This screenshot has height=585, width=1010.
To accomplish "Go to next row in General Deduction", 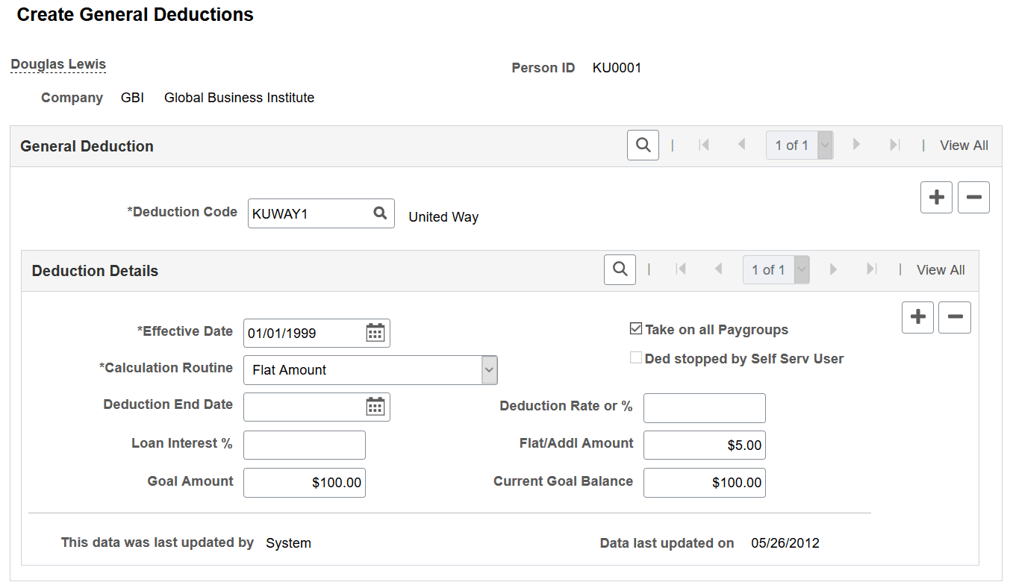I will coord(856,146).
